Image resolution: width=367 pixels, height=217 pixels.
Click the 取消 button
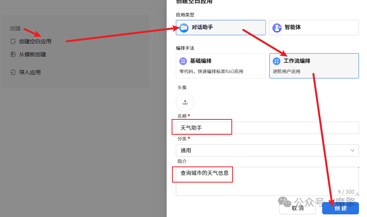298,208
